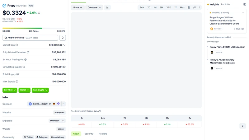Click the 1 source badge under Propy Surges

[216, 29]
